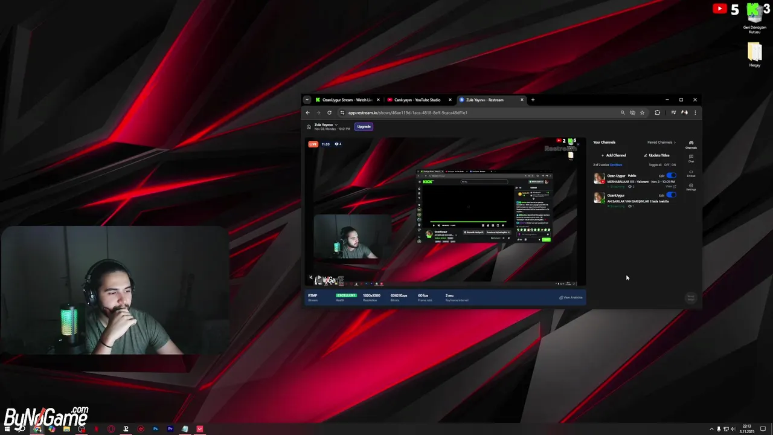Open a new browser tab
This screenshot has width=773, height=435.
pos(533,100)
